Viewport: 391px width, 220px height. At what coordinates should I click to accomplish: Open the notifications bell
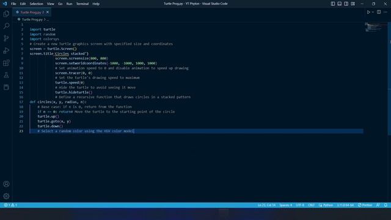(x=386, y=205)
